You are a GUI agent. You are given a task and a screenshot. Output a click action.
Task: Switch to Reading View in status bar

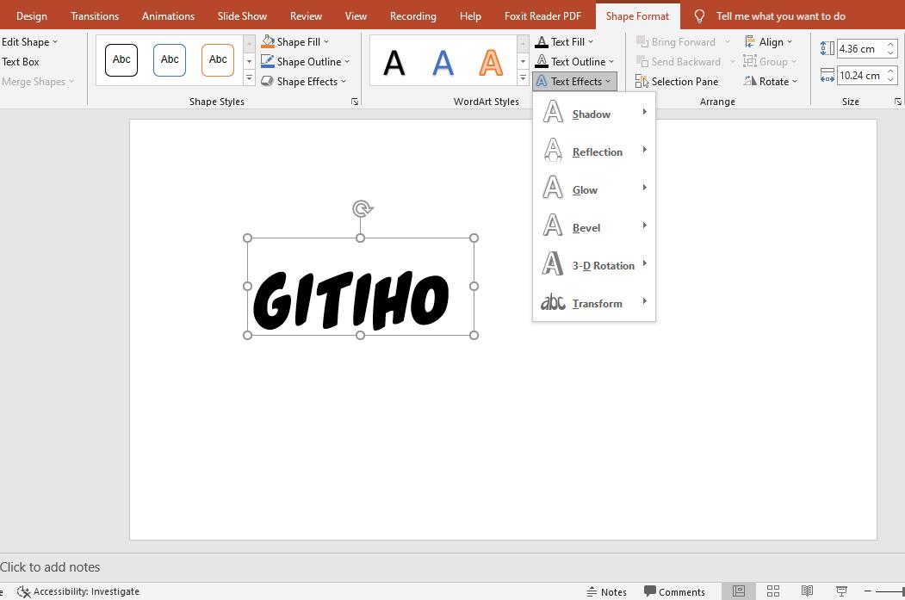(x=807, y=591)
